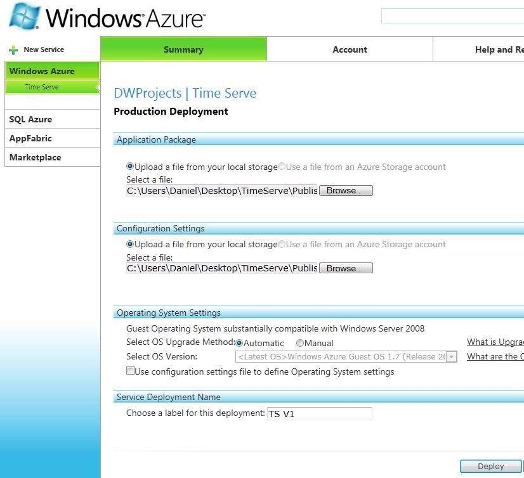The image size is (524, 478).
Task: Choose Automatic OS upgrade method
Action: coord(239,343)
